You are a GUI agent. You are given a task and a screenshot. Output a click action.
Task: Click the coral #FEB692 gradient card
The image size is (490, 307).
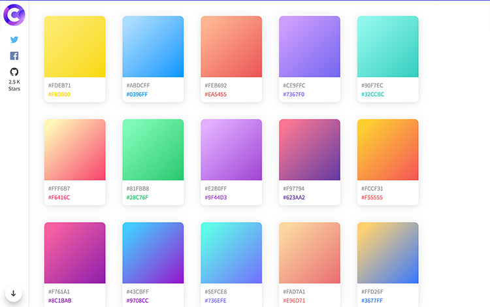(x=231, y=46)
